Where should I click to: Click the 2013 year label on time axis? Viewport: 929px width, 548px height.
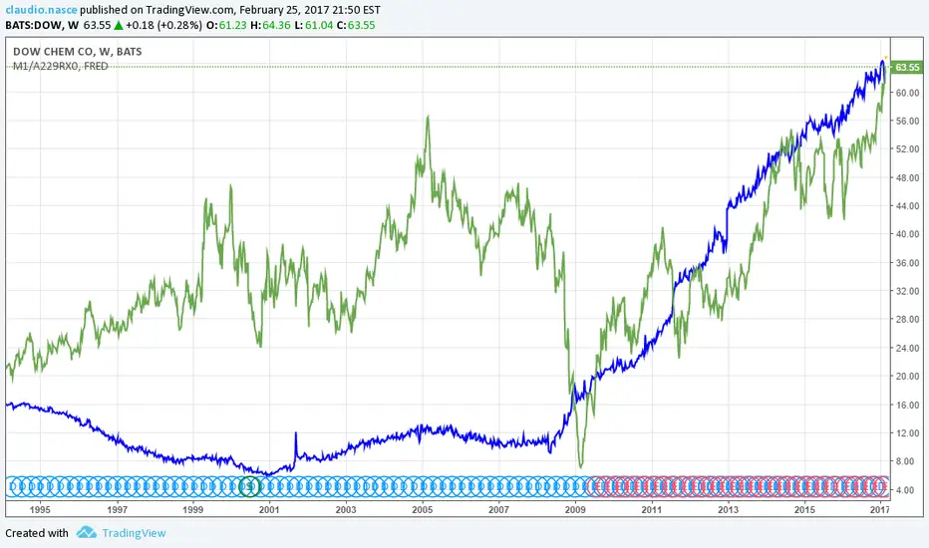[x=729, y=509]
